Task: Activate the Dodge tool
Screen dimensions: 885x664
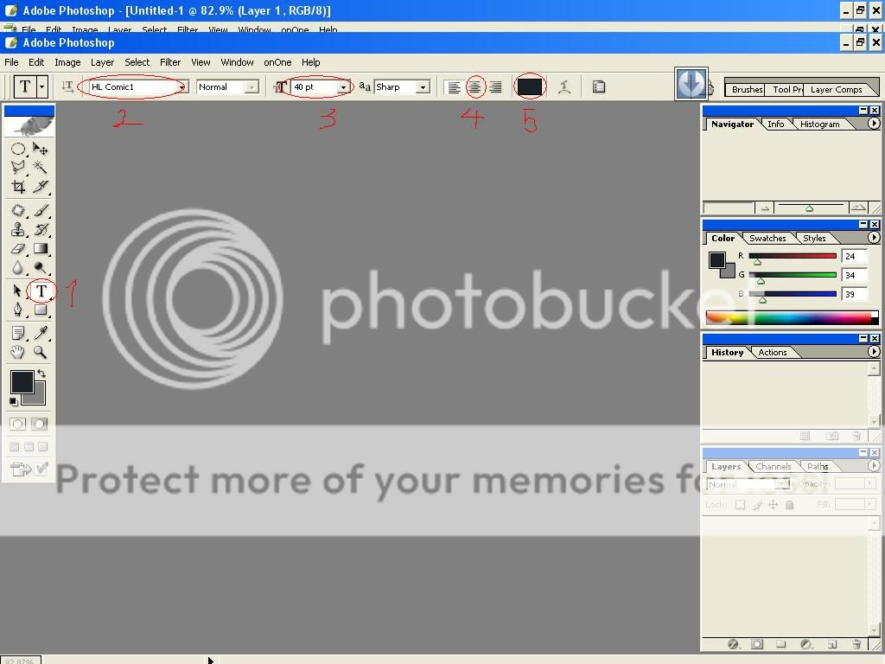Action: coord(40,268)
